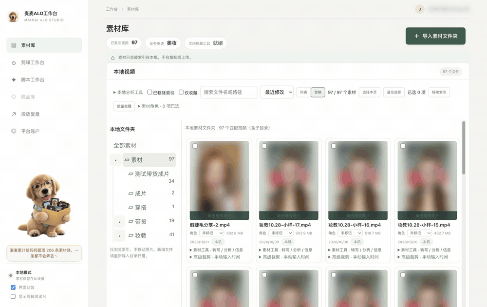Focus the 搜索文件名或路径 search field
487x307 pixels.
coord(228,92)
